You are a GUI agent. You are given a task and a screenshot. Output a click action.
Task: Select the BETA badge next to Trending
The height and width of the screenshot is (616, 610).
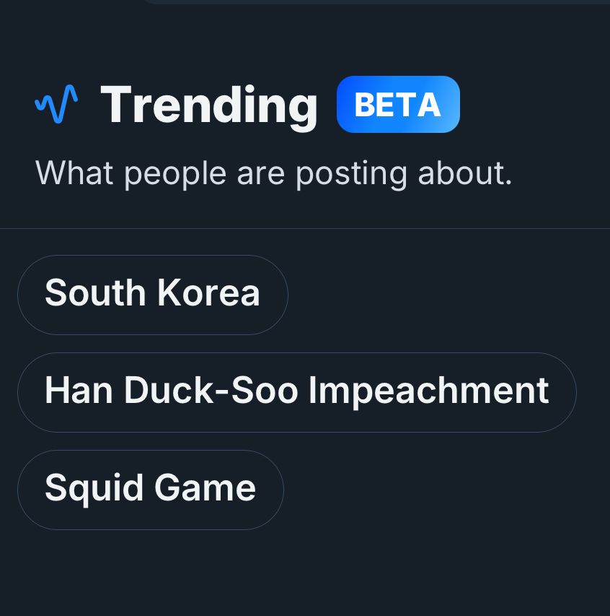pyautogui.click(x=398, y=104)
